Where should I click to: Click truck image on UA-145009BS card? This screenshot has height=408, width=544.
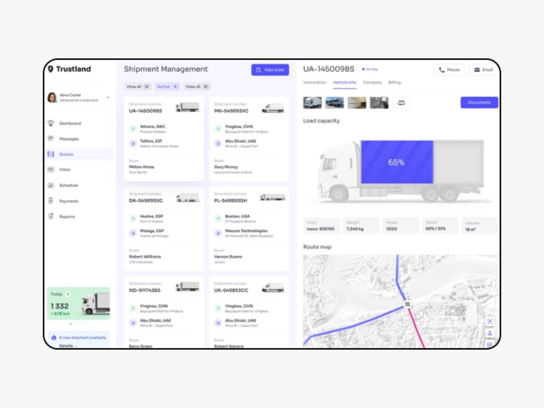click(x=187, y=107)
